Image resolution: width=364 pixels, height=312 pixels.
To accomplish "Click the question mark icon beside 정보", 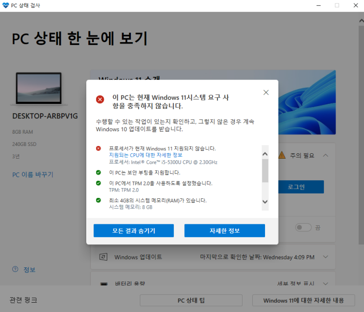I will click(x=15, y=269).
